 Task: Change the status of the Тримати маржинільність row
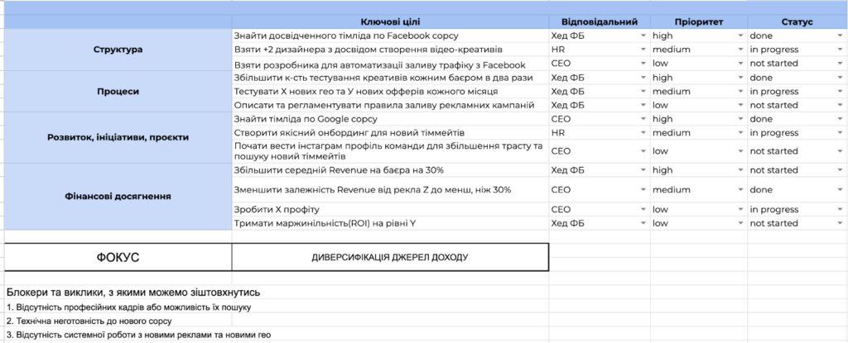840,223
